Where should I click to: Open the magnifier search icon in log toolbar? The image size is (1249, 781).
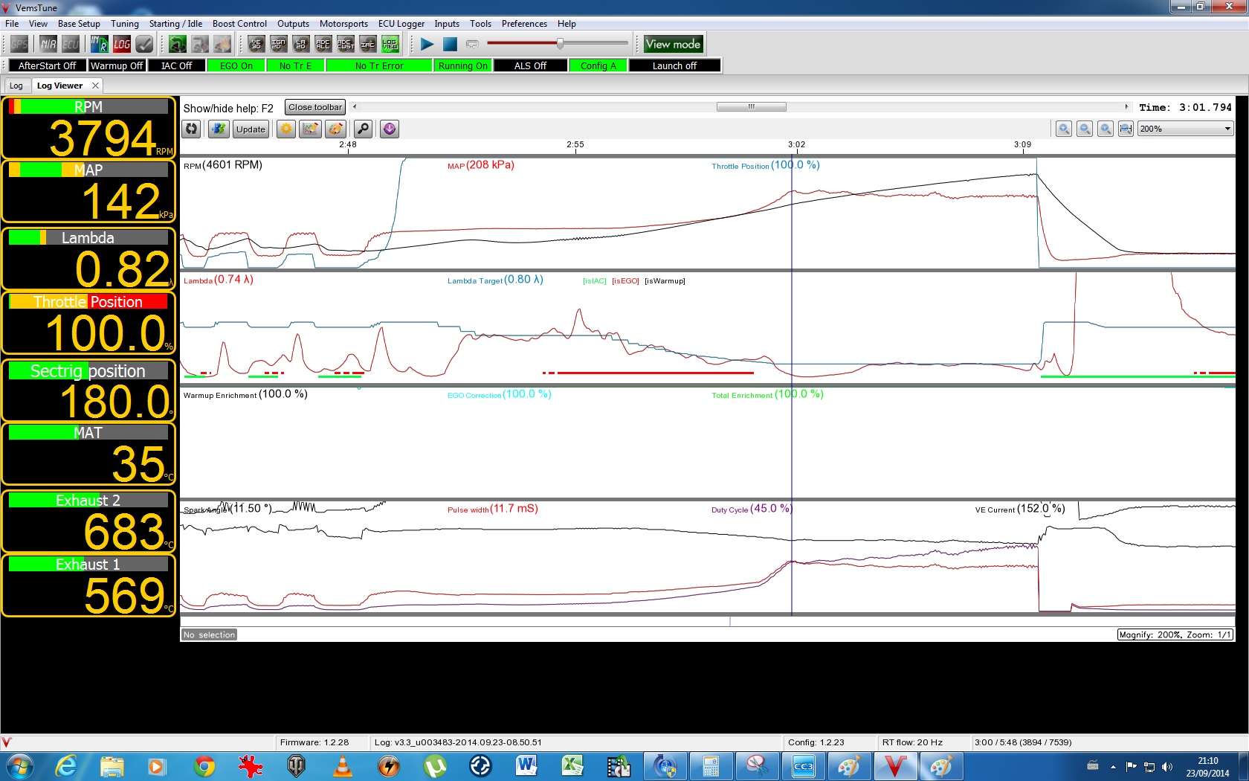[363, 129]
